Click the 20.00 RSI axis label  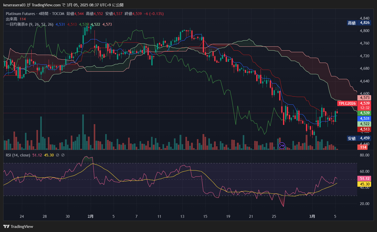(x=365, y=204)
